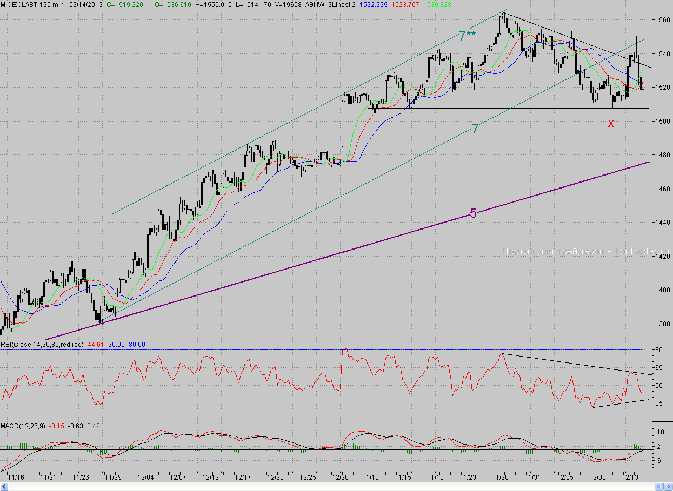
Task: Click the red x marker below support
Action: [x=611, y=123]
